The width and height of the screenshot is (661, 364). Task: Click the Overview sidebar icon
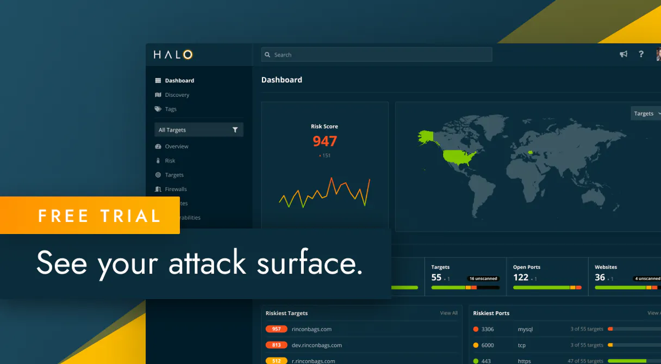pyautogui.click(x=158, y=146)
